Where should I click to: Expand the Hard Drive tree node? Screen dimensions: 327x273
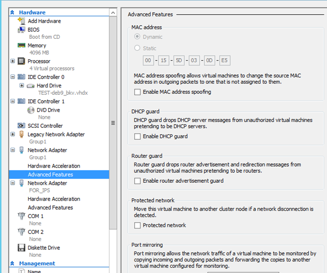(x=21, y=85)
